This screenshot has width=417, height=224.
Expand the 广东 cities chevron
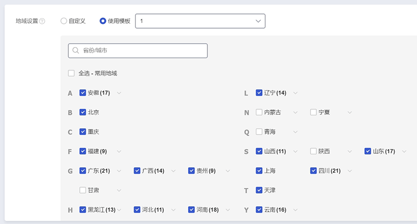(x=119, y=171)
